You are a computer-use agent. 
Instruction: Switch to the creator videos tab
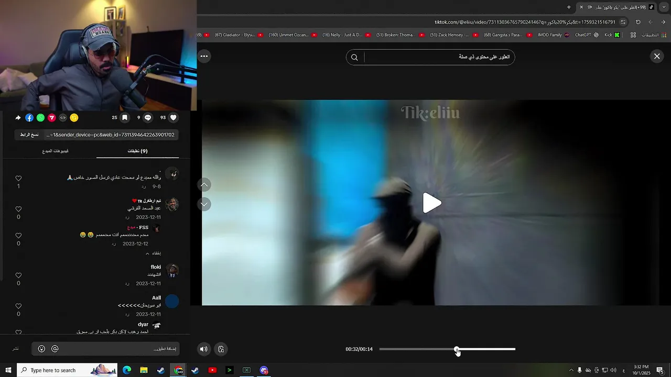(55, 151)
